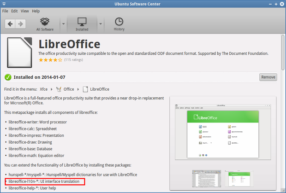
Task: Open the Edit menu
Action: point(14,11)
